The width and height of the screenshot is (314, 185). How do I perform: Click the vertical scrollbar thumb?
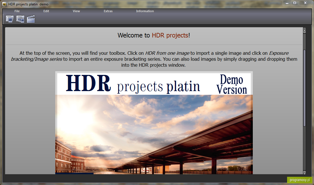tap(305, 88)
